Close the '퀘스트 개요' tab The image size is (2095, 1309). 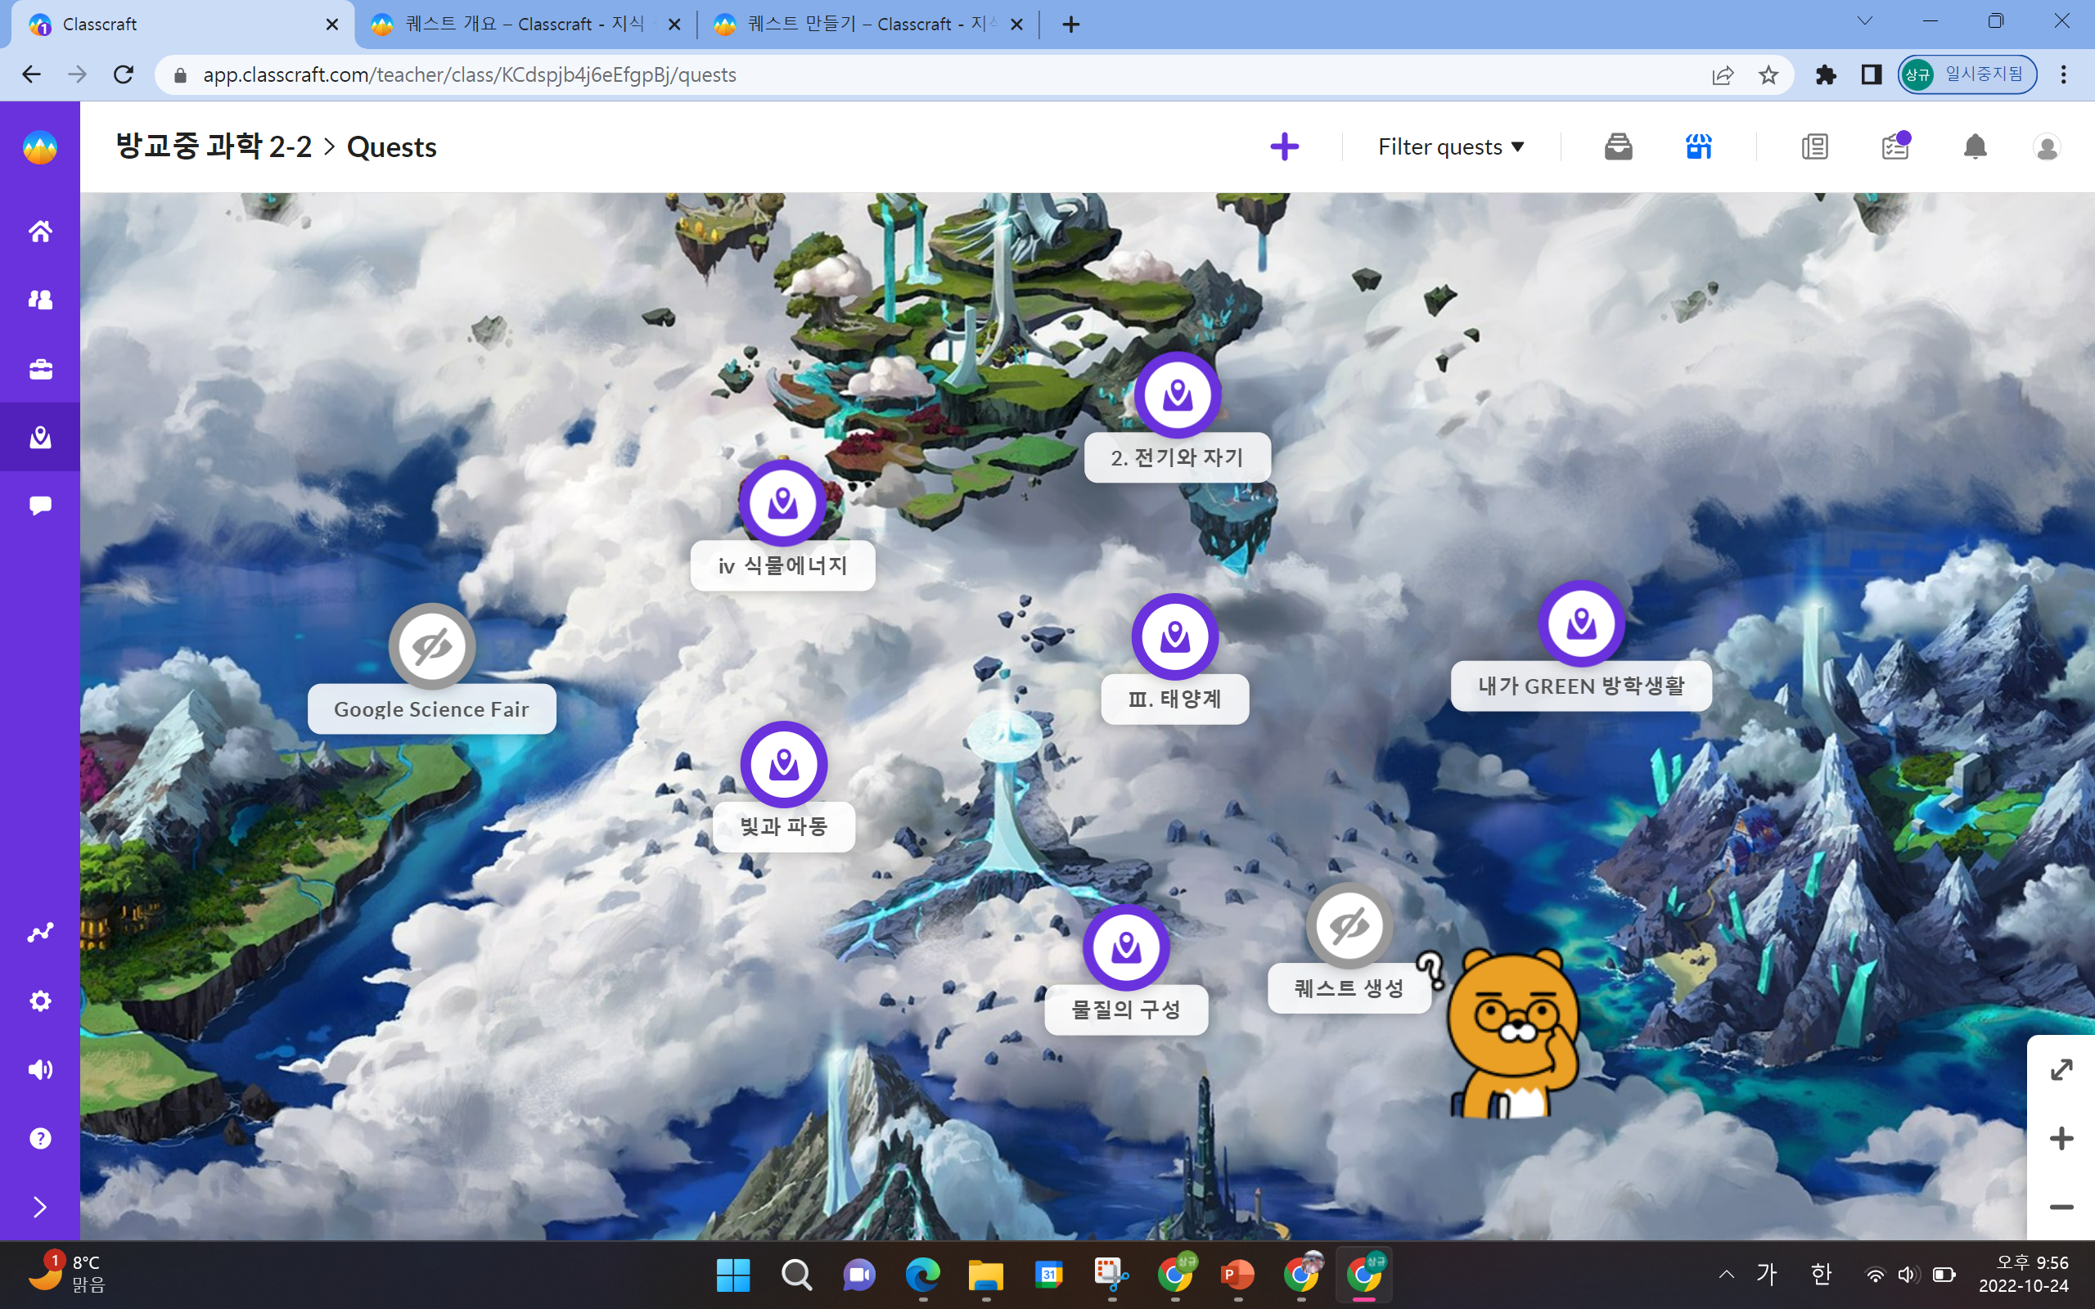(674, 25)
